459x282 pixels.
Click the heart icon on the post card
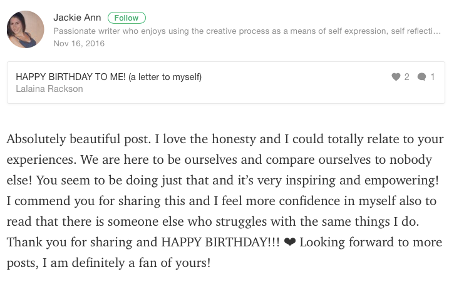click(x=396, y=77)
